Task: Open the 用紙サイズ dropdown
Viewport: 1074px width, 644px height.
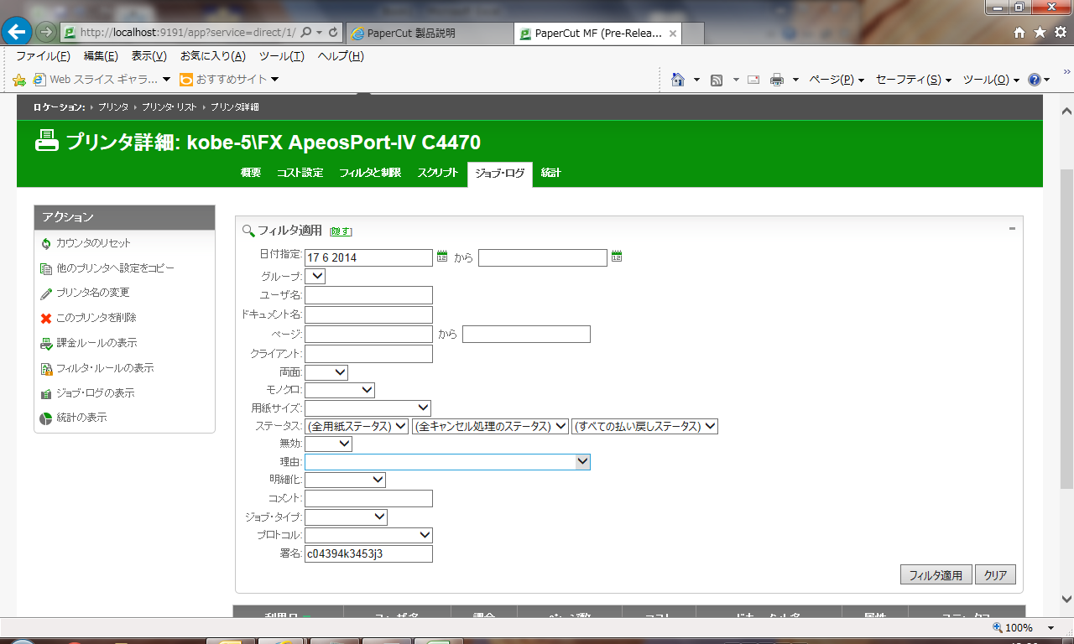Action: click(368, 408)
